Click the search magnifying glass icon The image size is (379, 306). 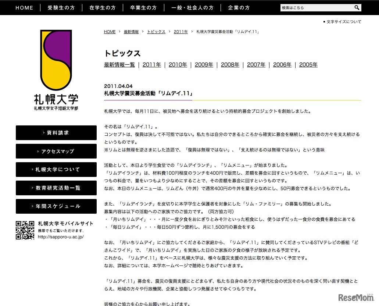point(356,7)
